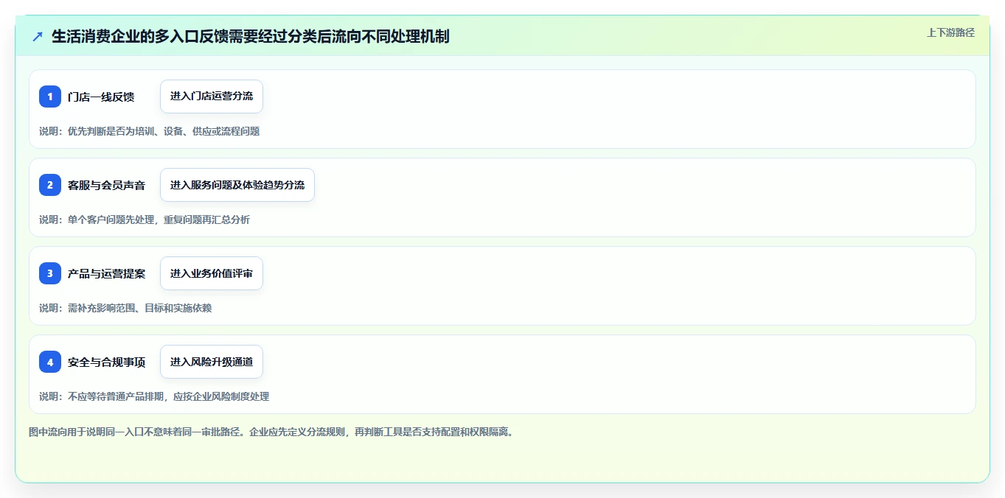Click the arrow icon beside the title

38,37
